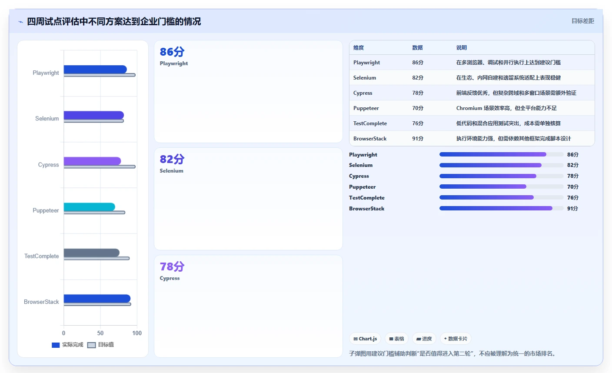This screenshot has width=612, height=373.
Task: Click the Selenium progress bar at 82分
Action: pos(501,165)
